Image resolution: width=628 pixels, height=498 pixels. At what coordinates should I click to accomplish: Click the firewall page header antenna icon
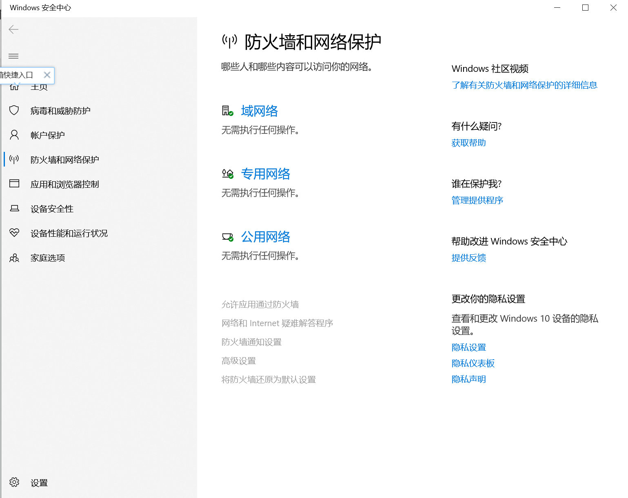(229, 41)
